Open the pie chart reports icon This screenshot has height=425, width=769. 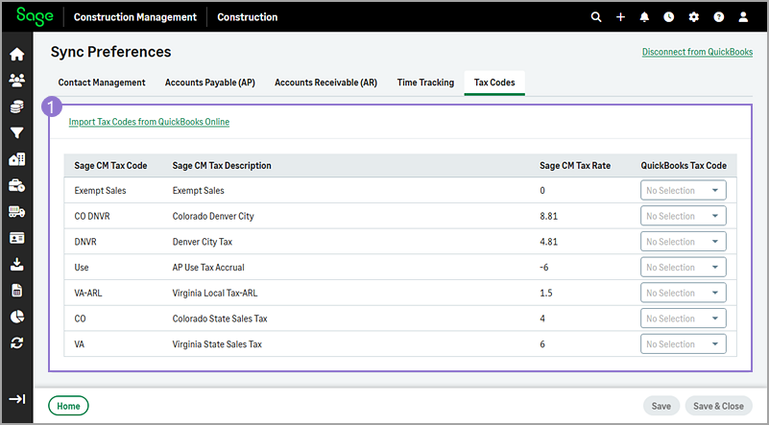tap(16, 317)
